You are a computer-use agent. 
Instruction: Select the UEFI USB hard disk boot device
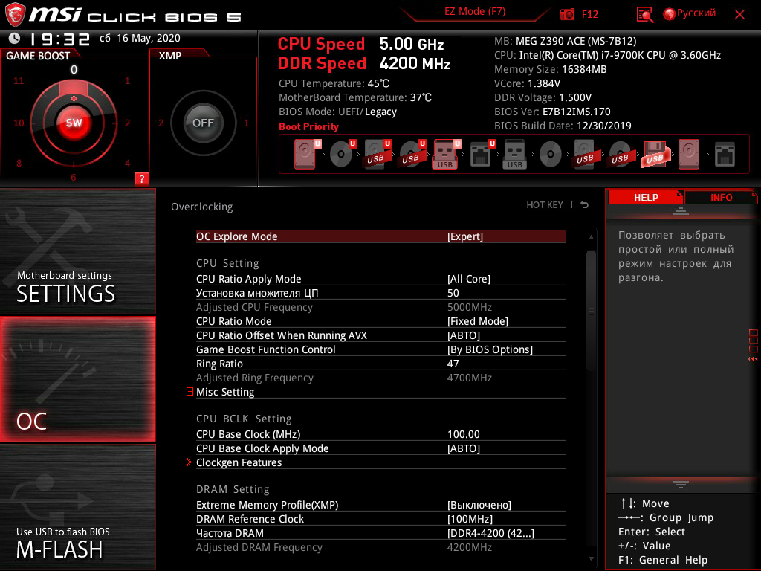[x=377, y=154]
